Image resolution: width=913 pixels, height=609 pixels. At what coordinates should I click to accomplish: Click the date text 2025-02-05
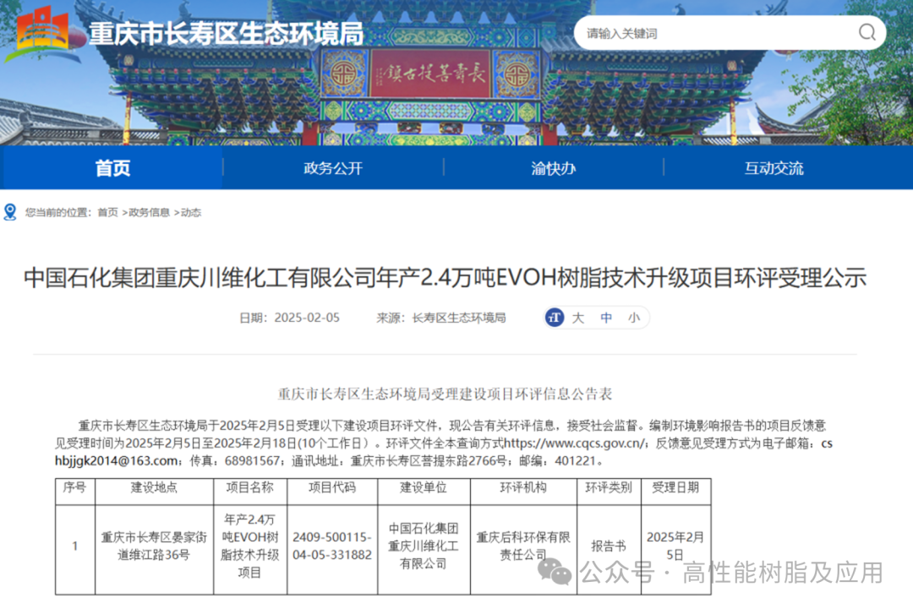[x=307, y=318]
